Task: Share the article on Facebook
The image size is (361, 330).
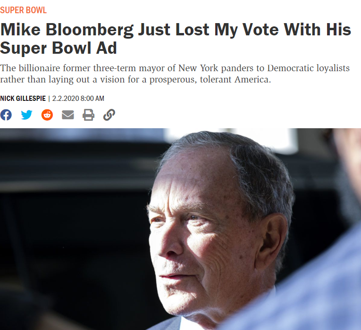Action: (x=6, y=115)
